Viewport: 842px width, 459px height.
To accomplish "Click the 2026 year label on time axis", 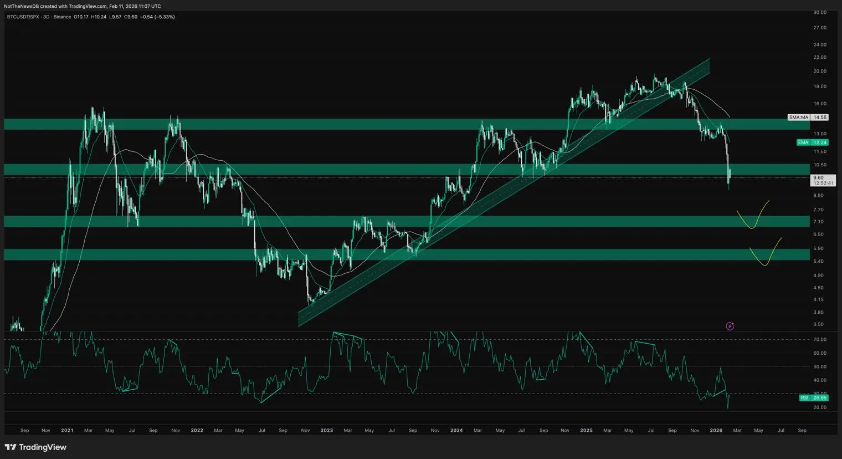I will [x=716, y=430].
